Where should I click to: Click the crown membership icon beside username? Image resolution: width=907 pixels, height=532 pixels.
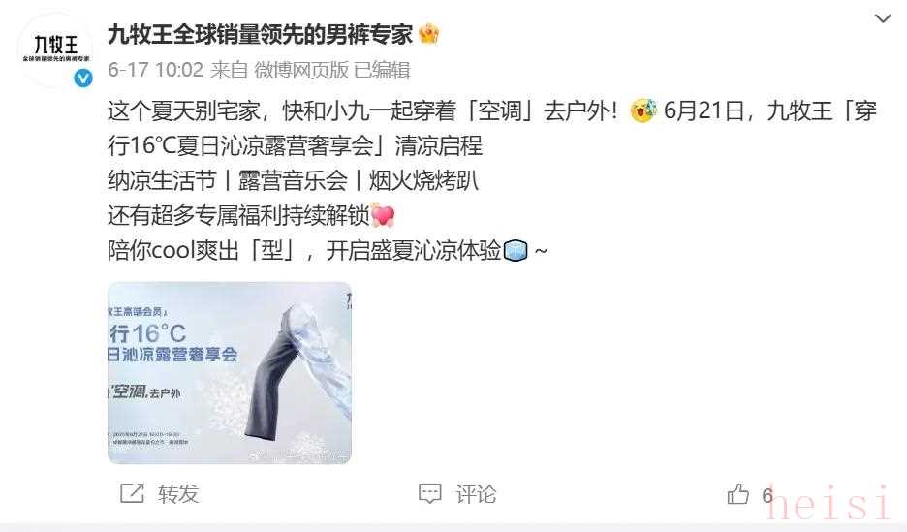pyautogui.click(x=428, y=34)
